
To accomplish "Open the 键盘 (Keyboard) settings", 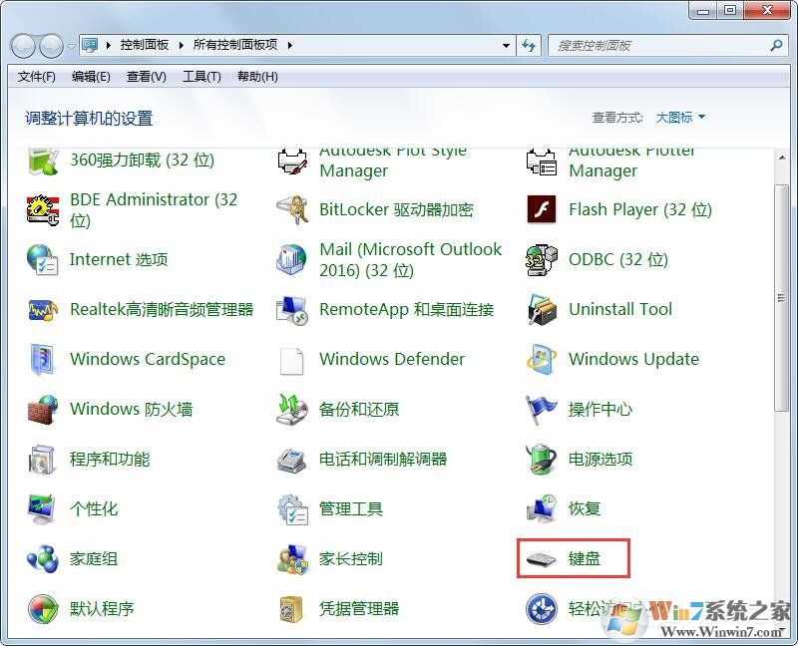I will pyautogui.click(x=582, y=558).
